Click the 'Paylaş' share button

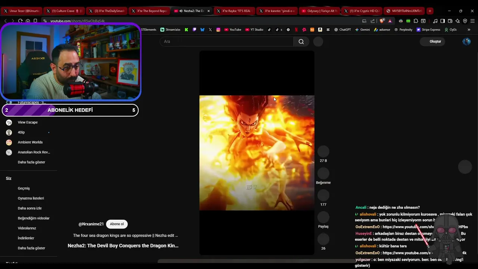[x=323, y=217]
